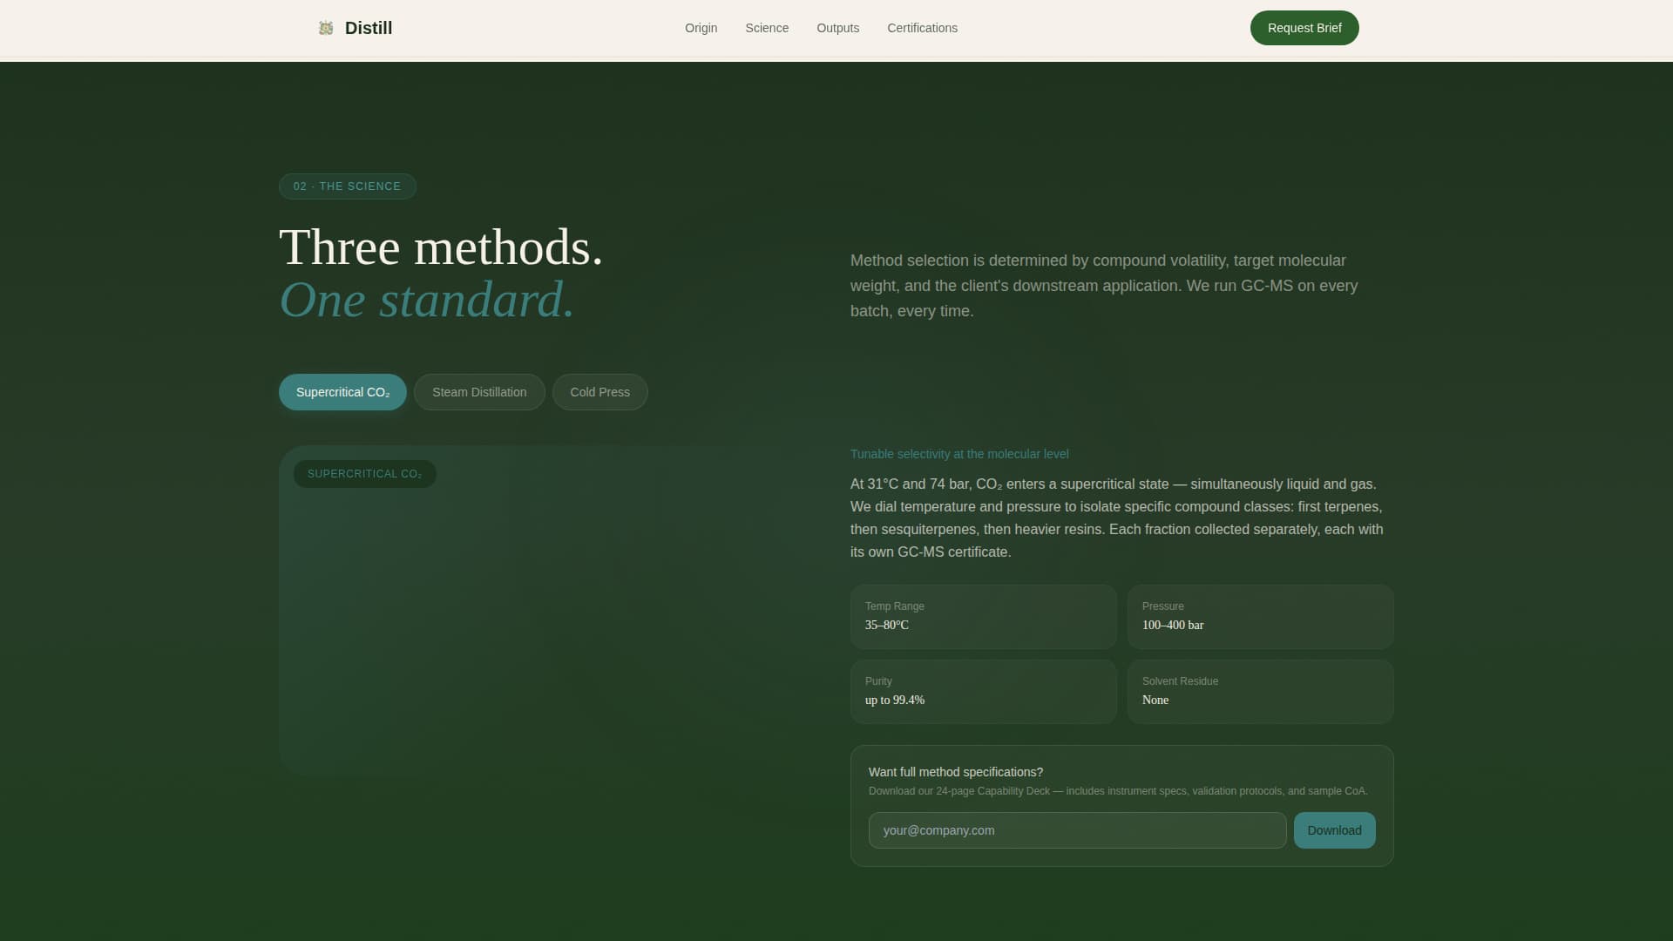
Task: Click the Supercritical CO₂ image label
Action: (364, 474)
